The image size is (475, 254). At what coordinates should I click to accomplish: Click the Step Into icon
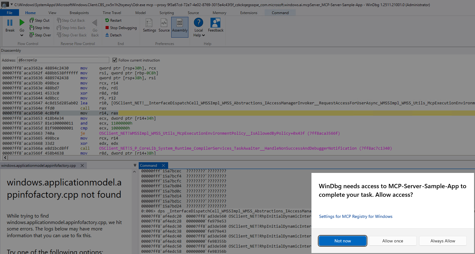[x=32, y=28]
